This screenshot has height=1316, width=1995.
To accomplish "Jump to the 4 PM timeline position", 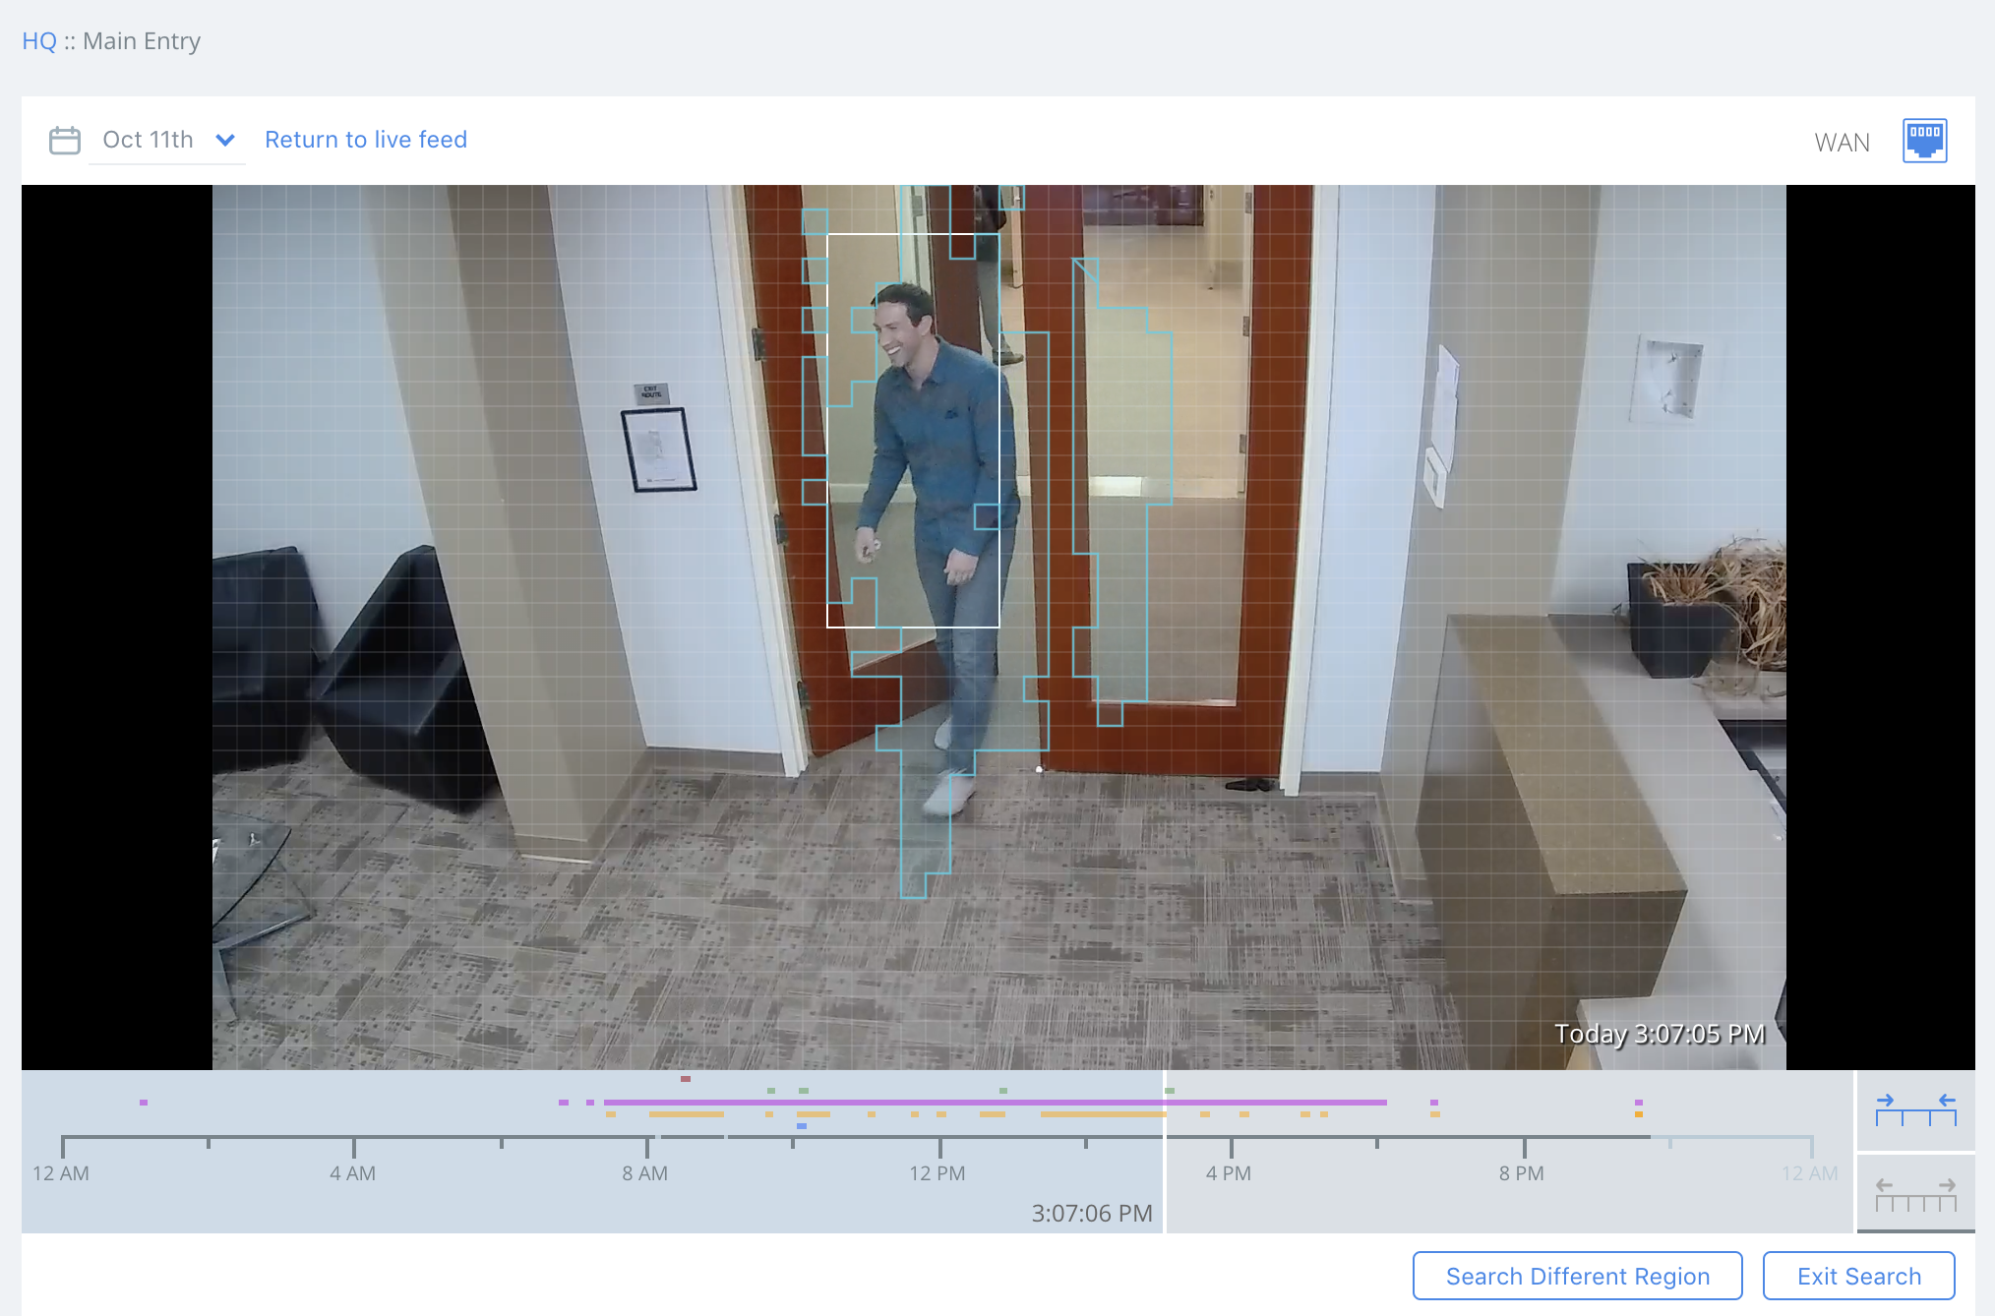I will click(x=1231, y=1145).
